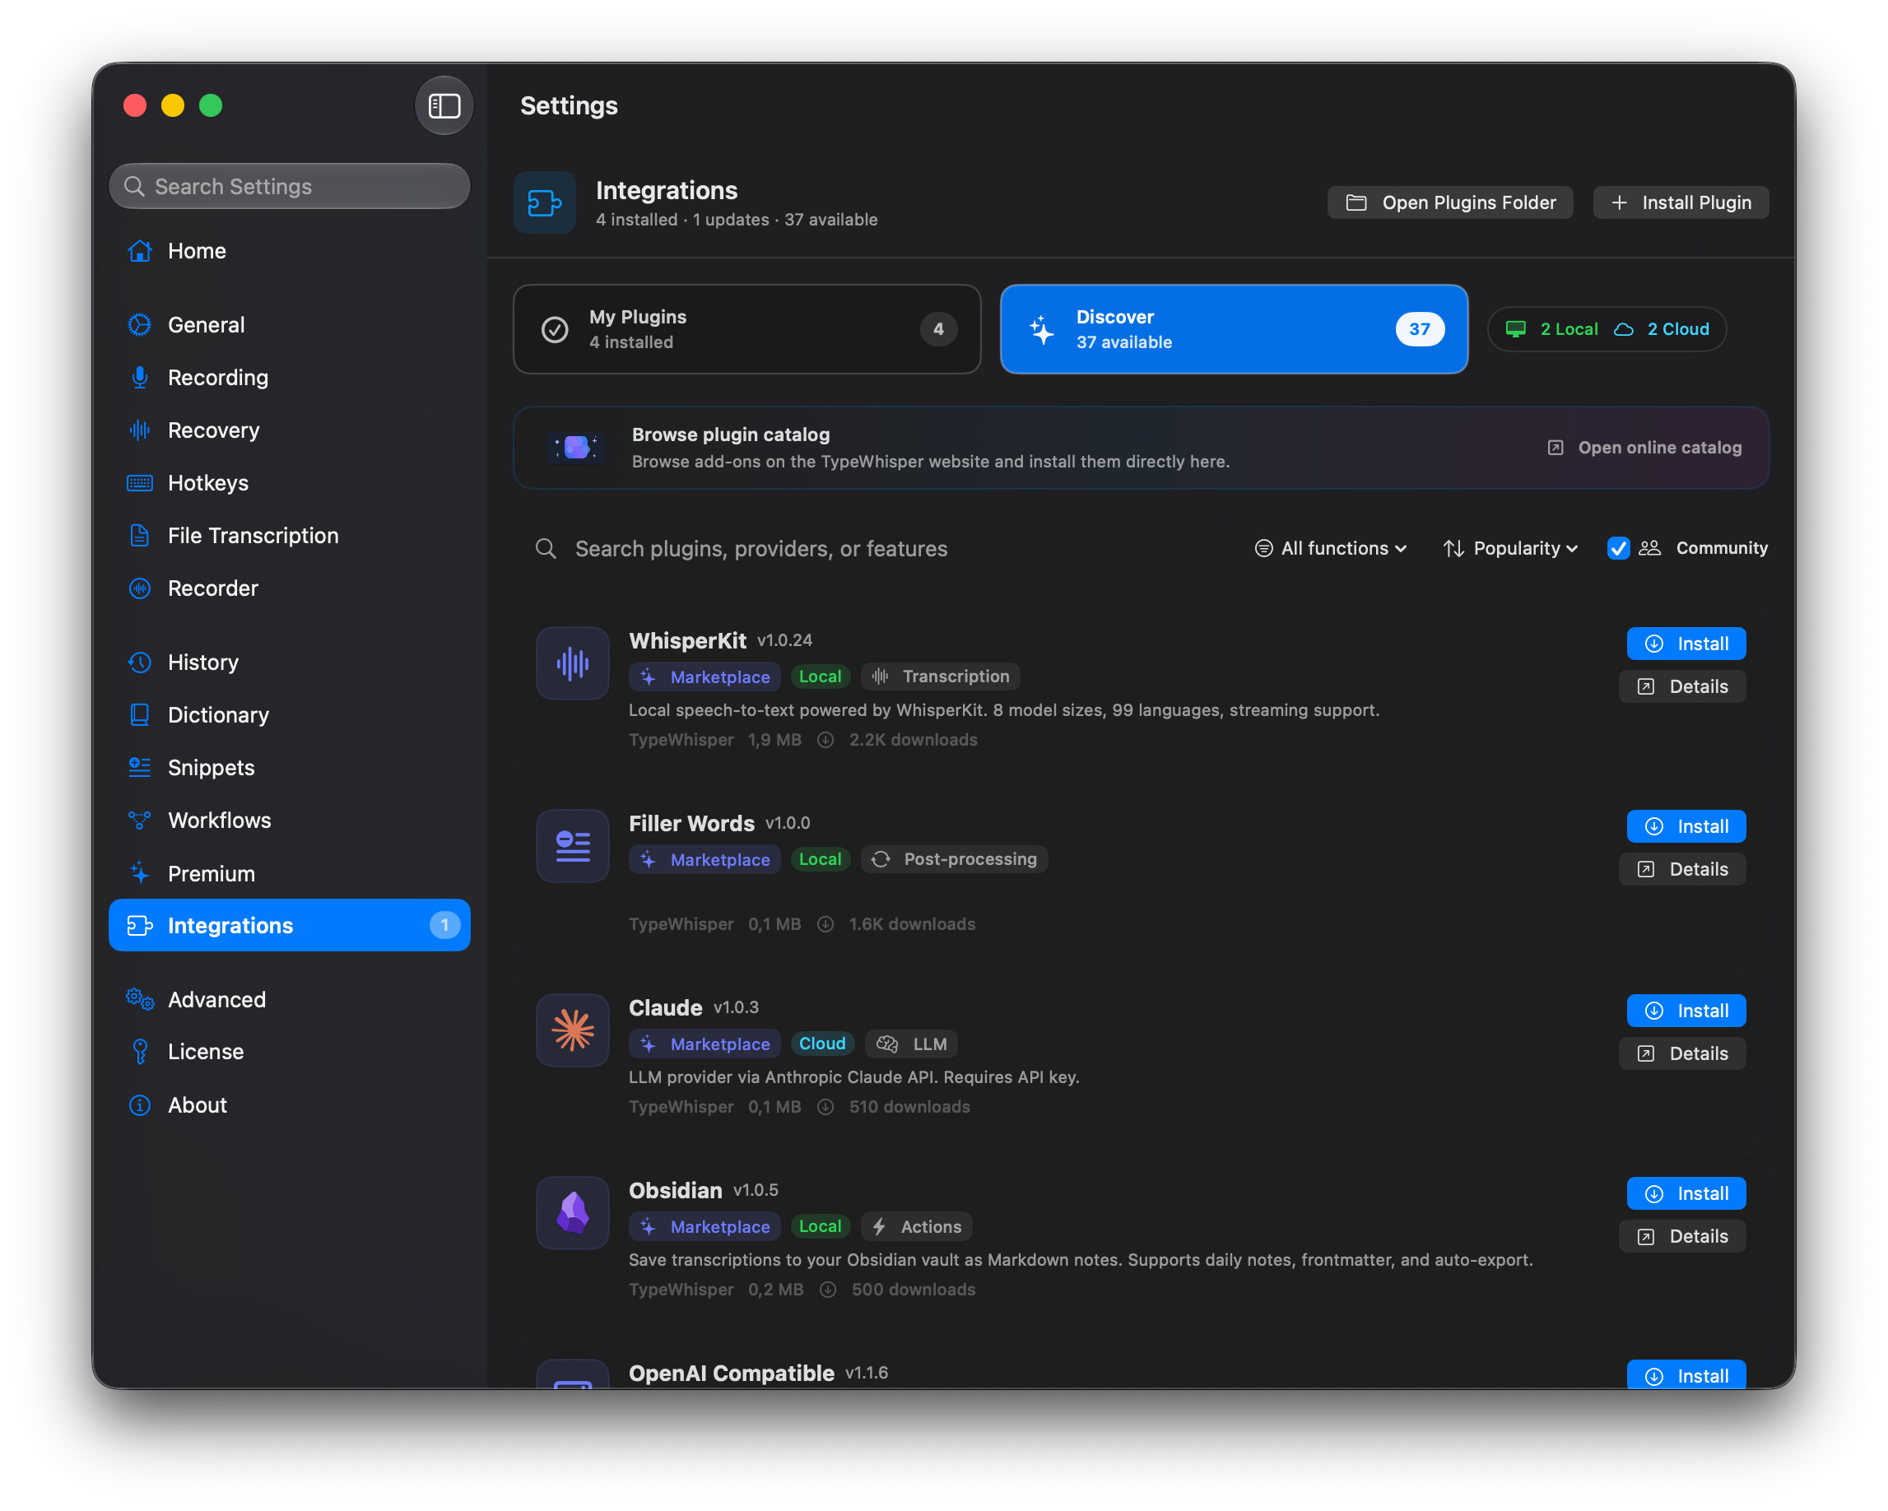Open the Integrations settings section
1888x1511 pixels.
[x=289, y=925]
